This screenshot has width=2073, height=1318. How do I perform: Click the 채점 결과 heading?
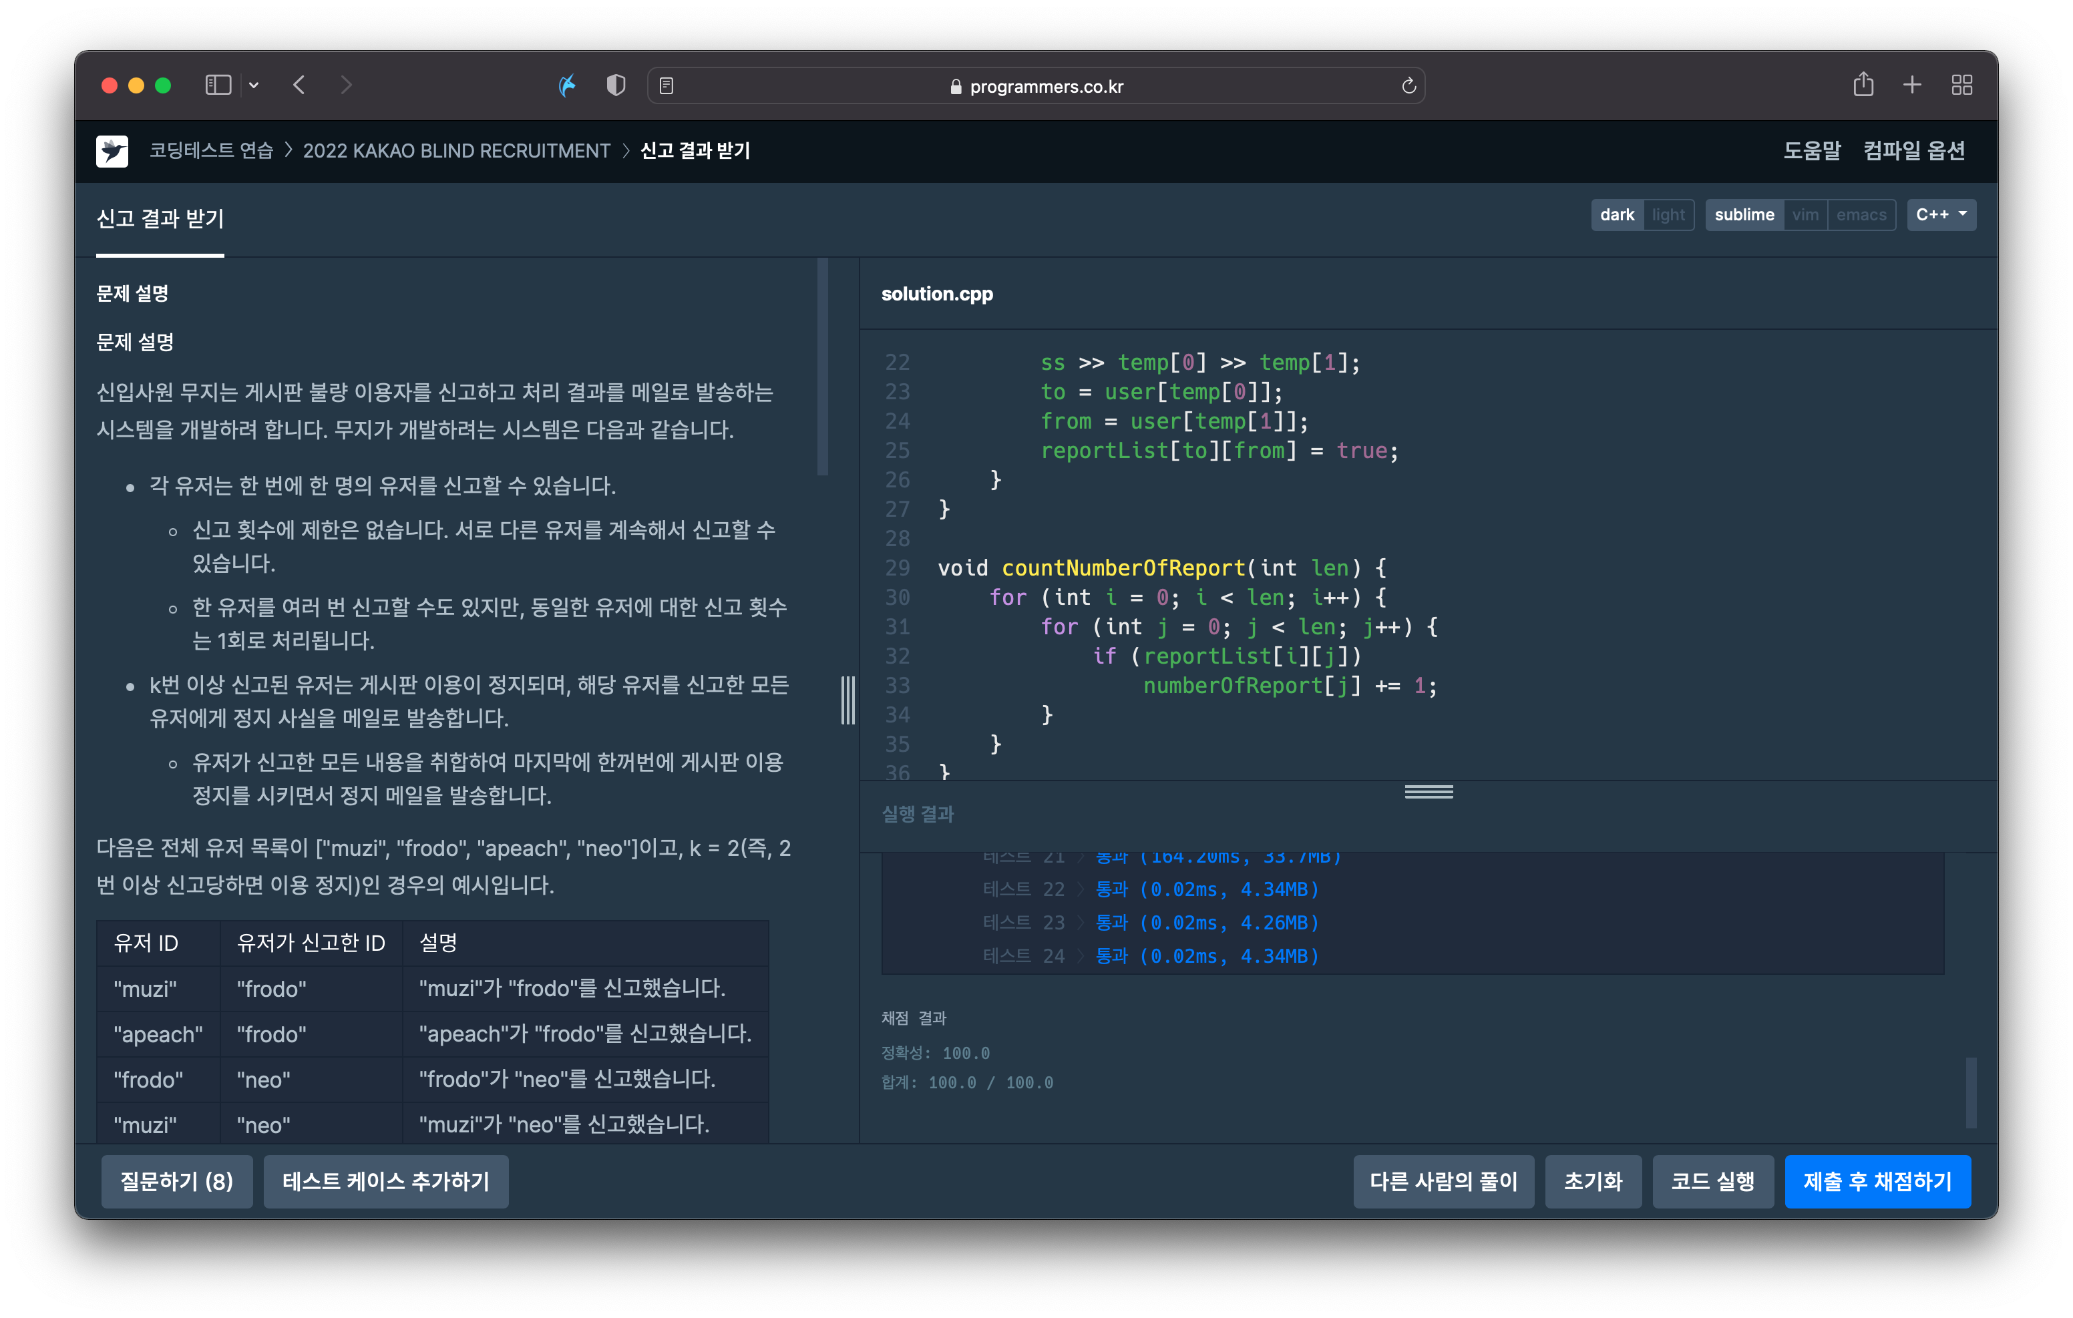tap(914, 1018)
